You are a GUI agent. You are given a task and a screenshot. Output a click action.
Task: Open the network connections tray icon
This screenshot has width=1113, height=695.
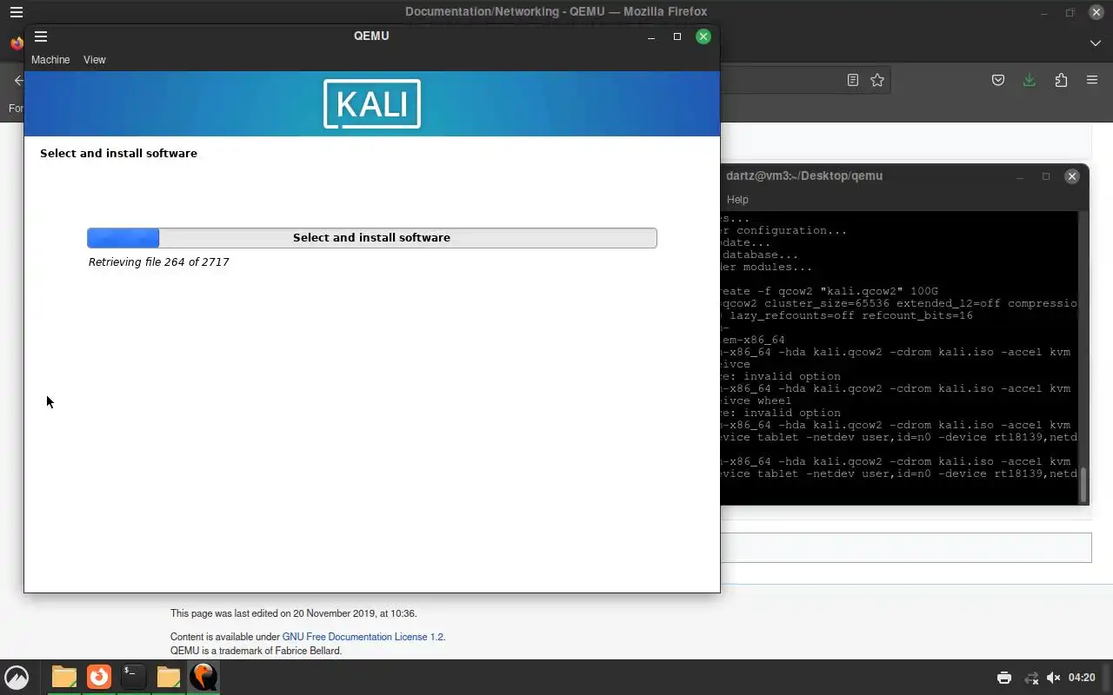tap(1031, 678)
